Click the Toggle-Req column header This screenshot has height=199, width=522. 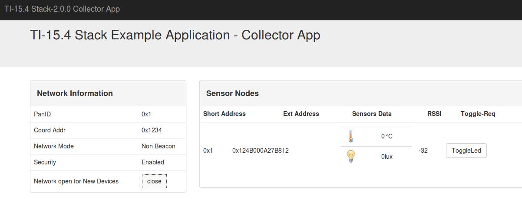(x=478, y=114)
